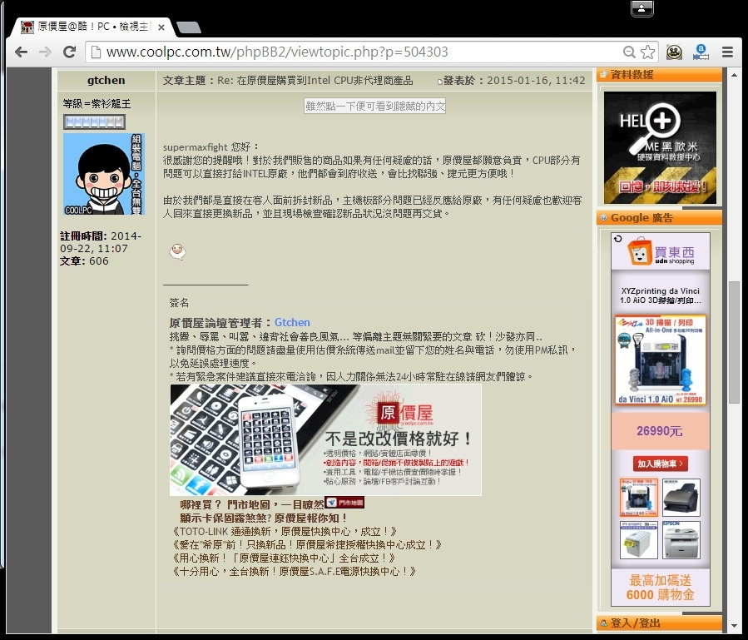The height and width of the screenshot is (640, 748).
Task: Click the black scanner product thumbnail
Action: pos(681,498)
